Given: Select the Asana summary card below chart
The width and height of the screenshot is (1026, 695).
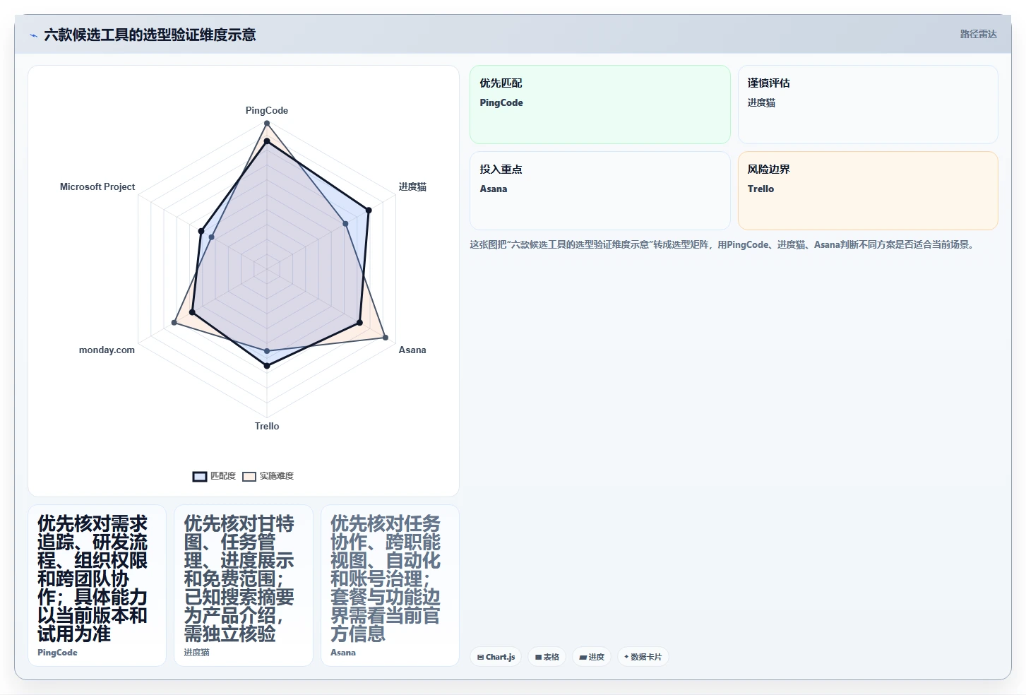Looking at the screenshot, I should pos(390,586).
